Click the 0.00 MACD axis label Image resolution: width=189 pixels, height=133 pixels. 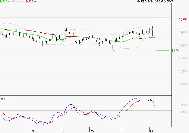[x=183, y=112]
